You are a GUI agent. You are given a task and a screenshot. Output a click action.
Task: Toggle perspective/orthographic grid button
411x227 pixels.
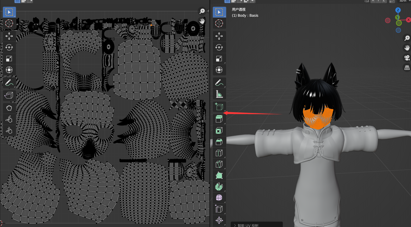[407, 68]
